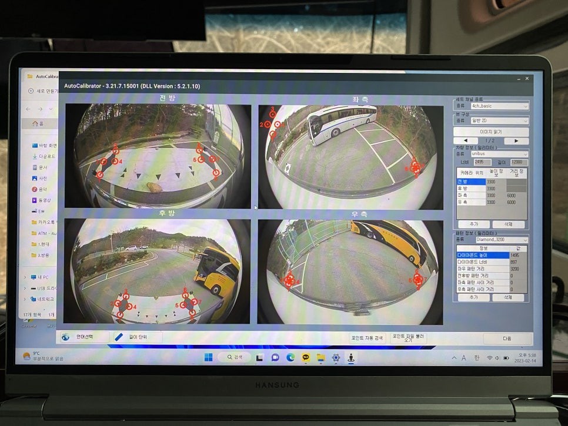Open the view configuration 일반 2D dropdown
Viewport: 568px width, 426px height.
(499, 120)
